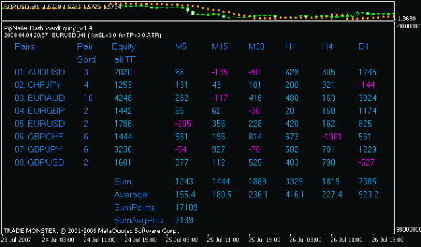Click the TRADE MONSTER copyright text
Screen dimensions: 421x247
point(92,231)
